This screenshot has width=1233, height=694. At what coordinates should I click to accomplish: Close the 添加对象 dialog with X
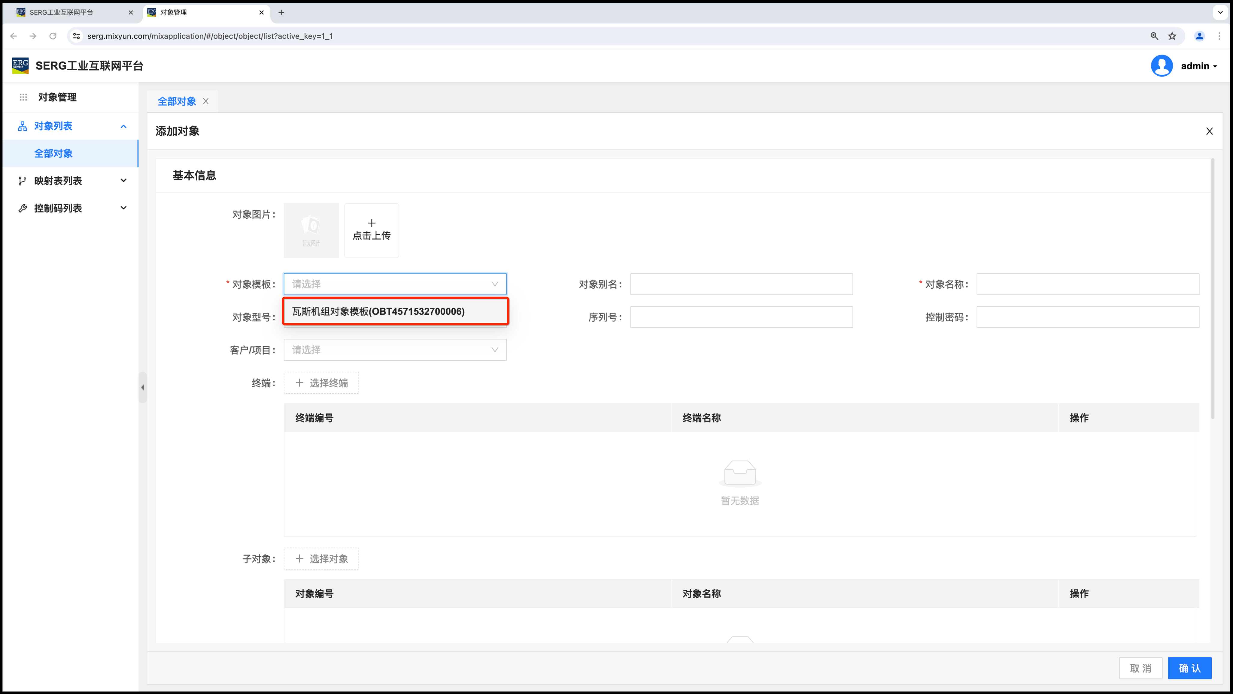1209,131
